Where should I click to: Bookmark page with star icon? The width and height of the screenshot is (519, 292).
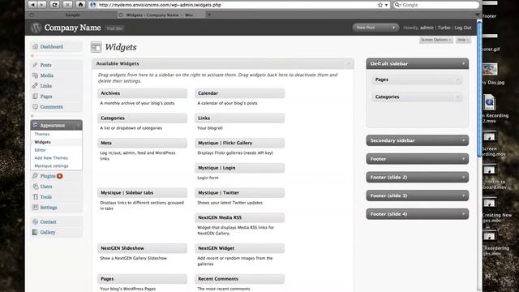click(x=380, y=5)
